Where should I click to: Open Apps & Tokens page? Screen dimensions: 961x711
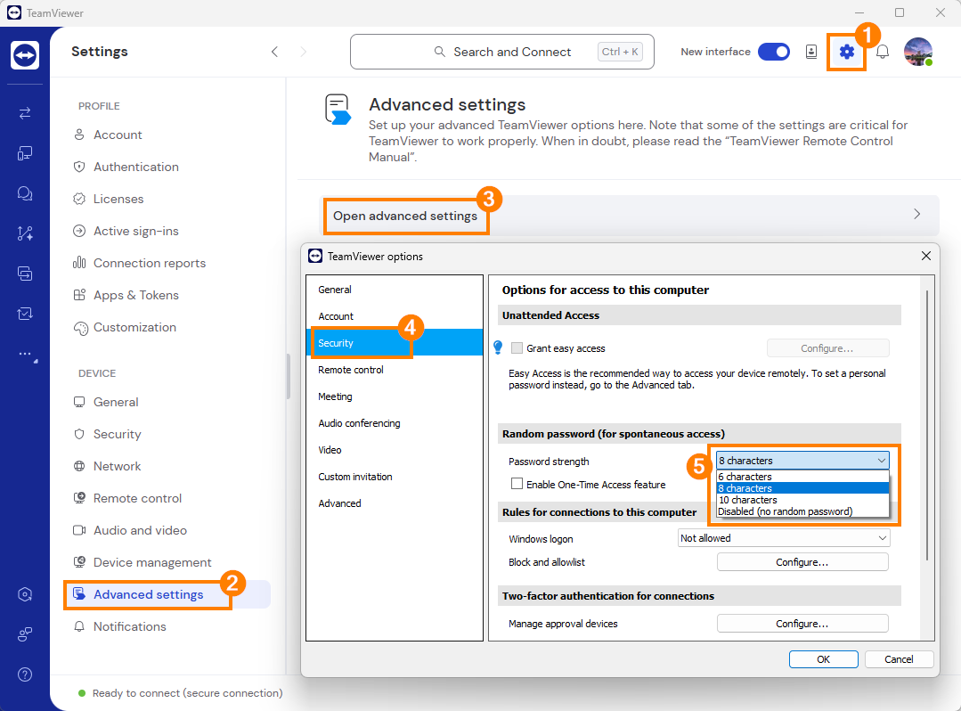126,295
